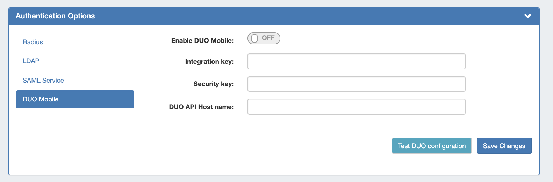Screen dimensions: 553x182
Task: Click into the Security key field
Action: click(356, 84)
